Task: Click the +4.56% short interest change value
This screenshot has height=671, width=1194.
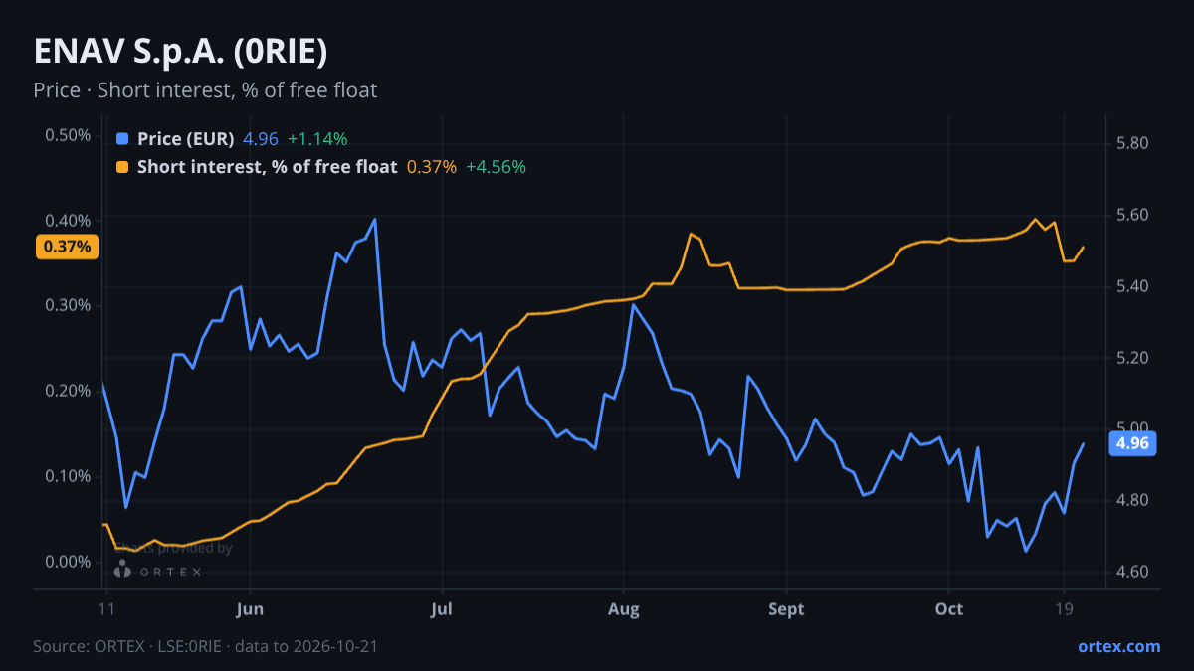Action: 496,167
